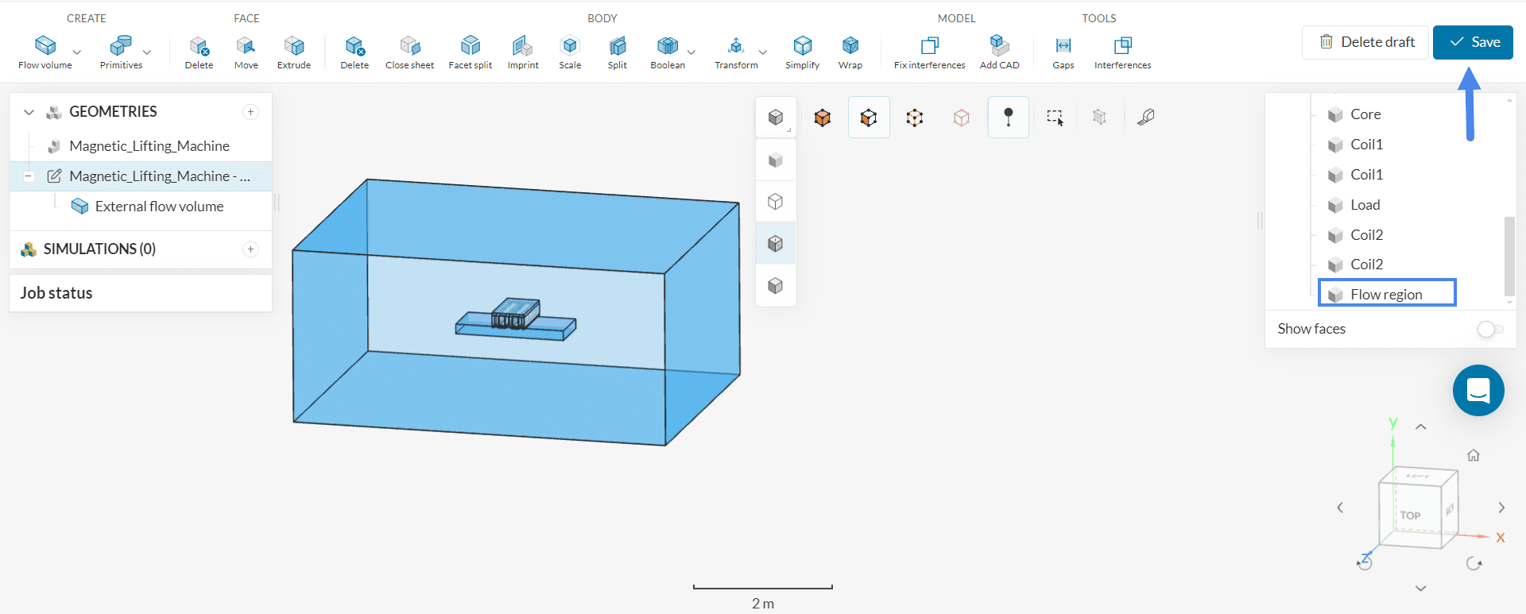Collapse the Magnetic_Lifting_Machine draft tree node
Viewport: 1526px width, 614px height.
click(x=29, y=176)
